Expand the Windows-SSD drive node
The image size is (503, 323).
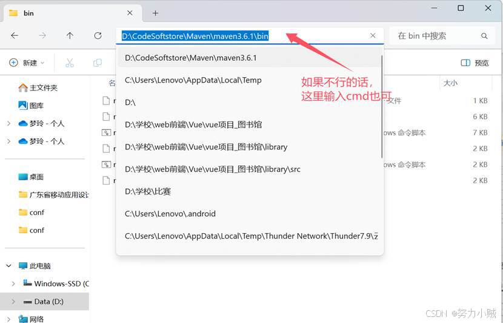(x=13, y=284)
